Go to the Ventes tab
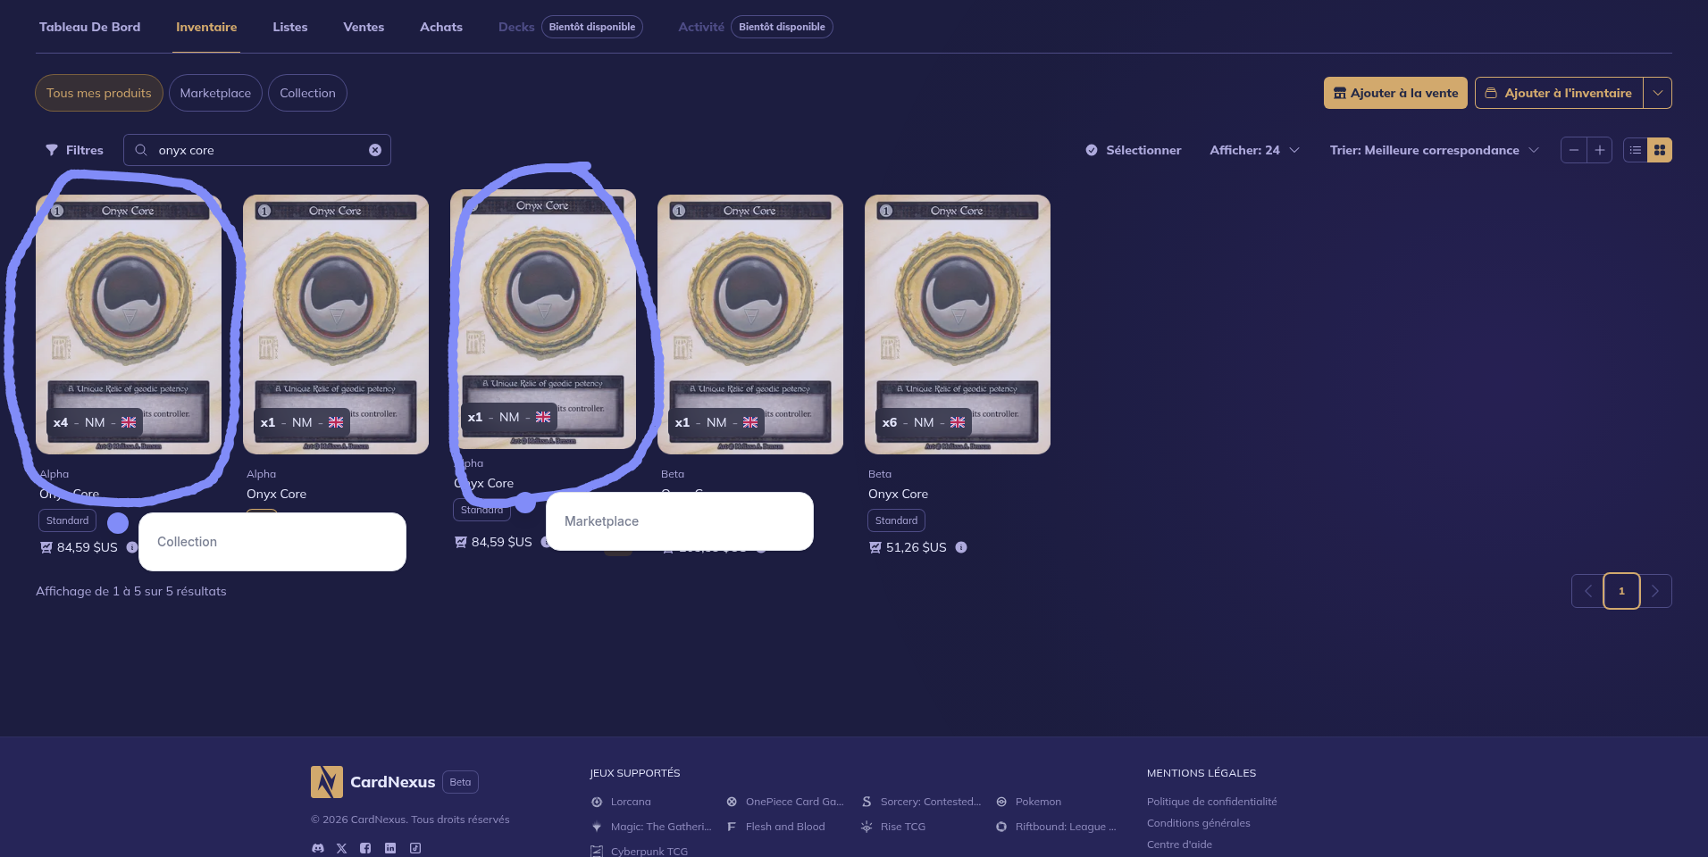Viewport: 1708px width, 857px height. pos(364,27)
